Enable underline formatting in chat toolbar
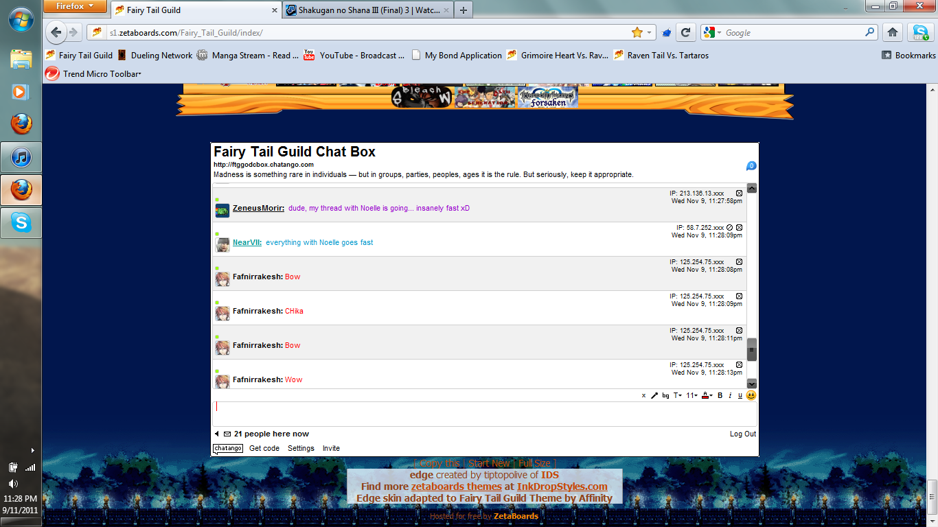 740,395
